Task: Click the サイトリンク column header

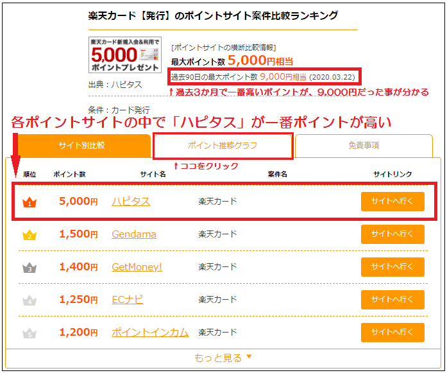Action: tap(392, 175)
